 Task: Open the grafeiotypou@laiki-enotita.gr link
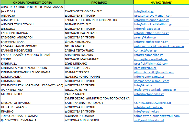(x=155, y=90)
